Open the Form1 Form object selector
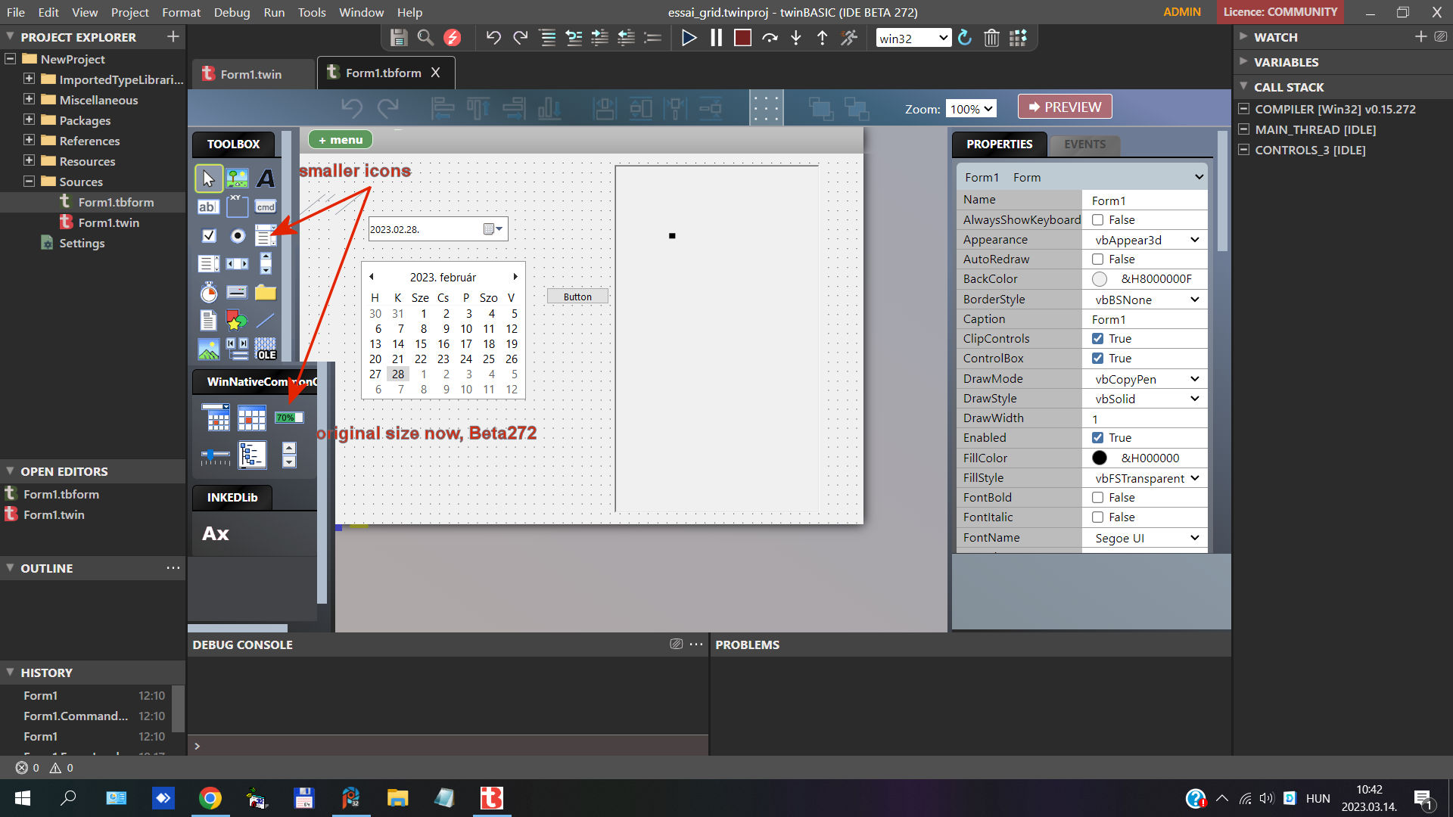 point(1082,177)
